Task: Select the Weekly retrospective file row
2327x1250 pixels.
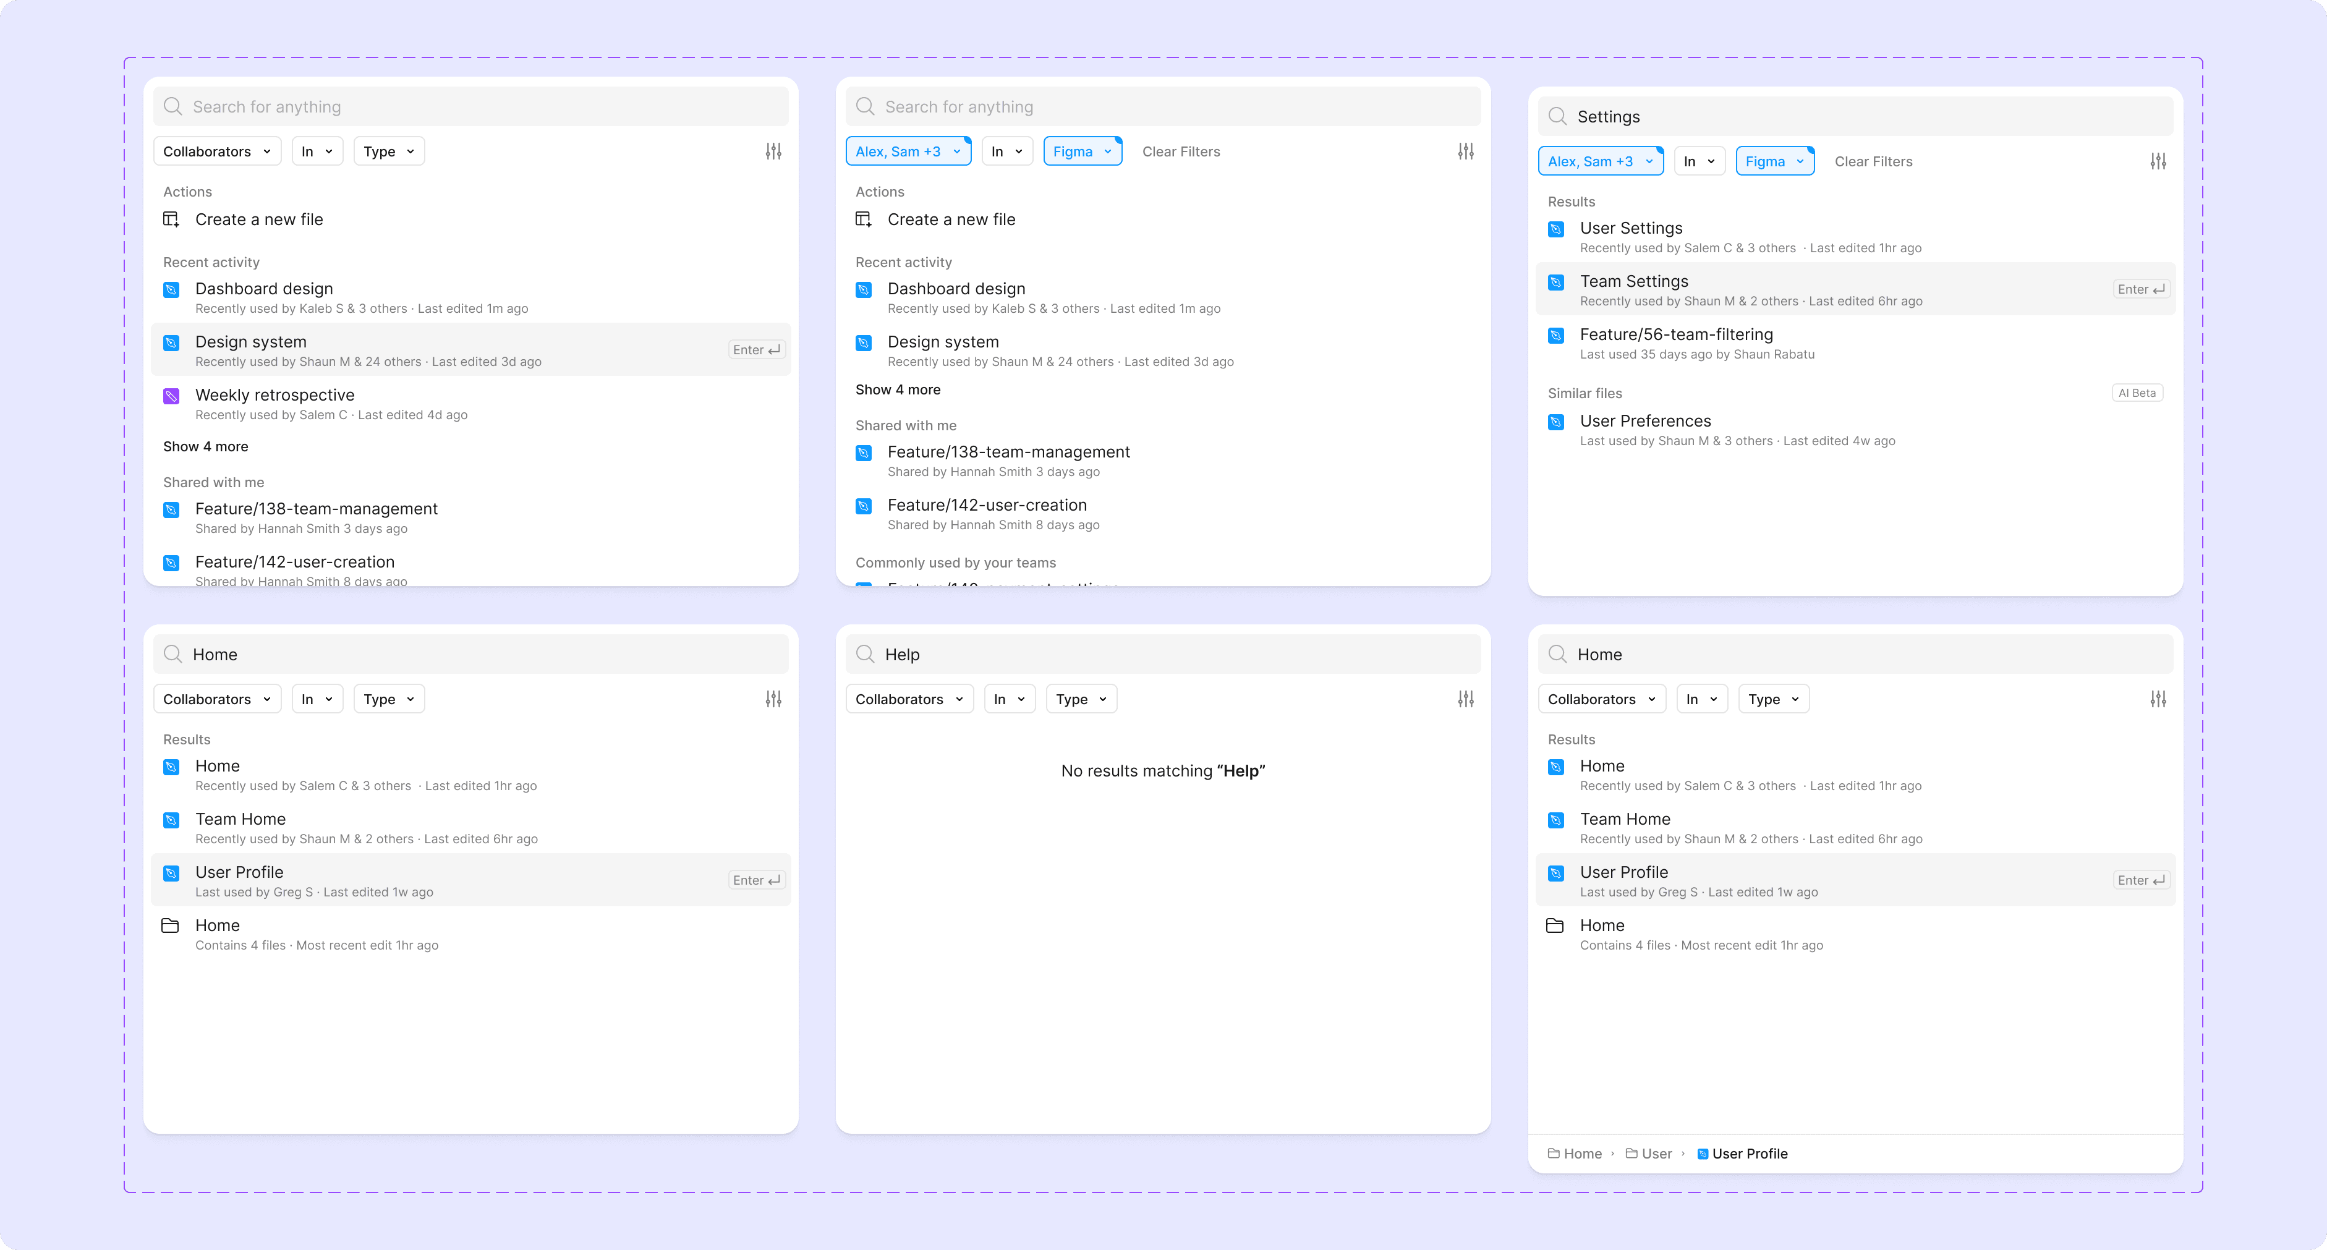Action: point(470,403)
